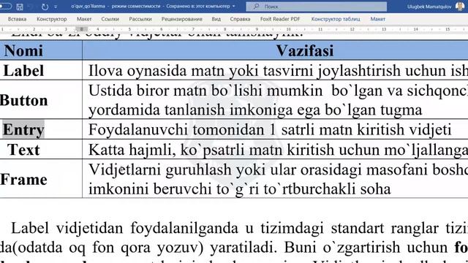Open the Ссылки tab
468x263 pixels.
[x=110, y=19]
